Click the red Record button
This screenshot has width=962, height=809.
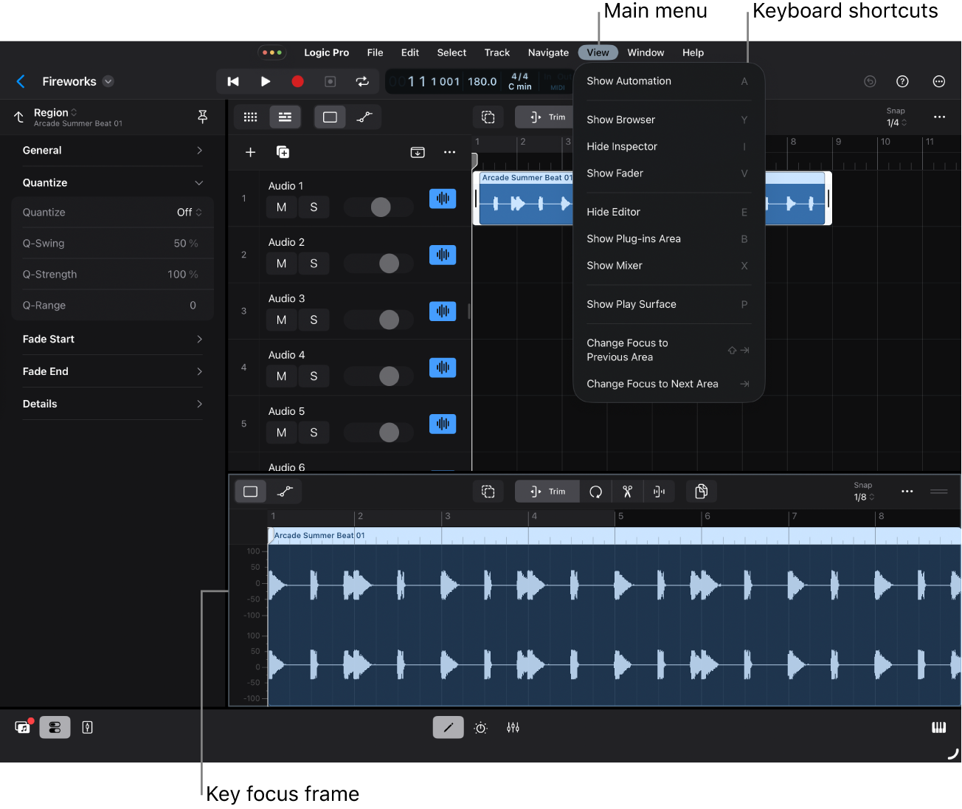297,82
